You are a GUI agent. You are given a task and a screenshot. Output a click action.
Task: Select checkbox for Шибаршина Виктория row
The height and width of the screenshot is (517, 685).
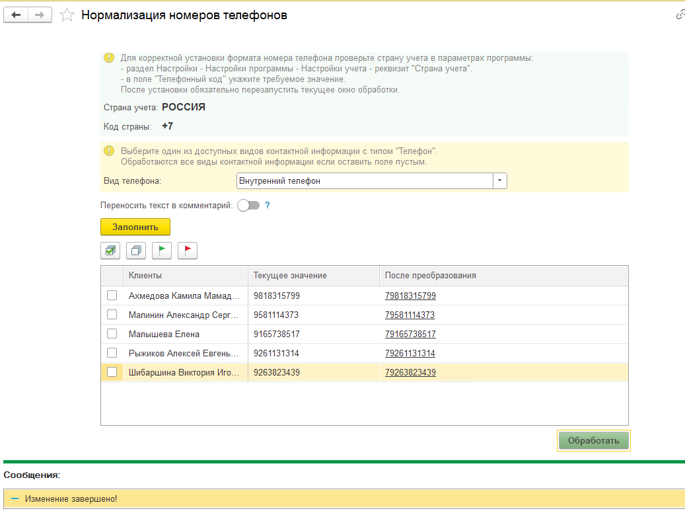tap(112, 372)
